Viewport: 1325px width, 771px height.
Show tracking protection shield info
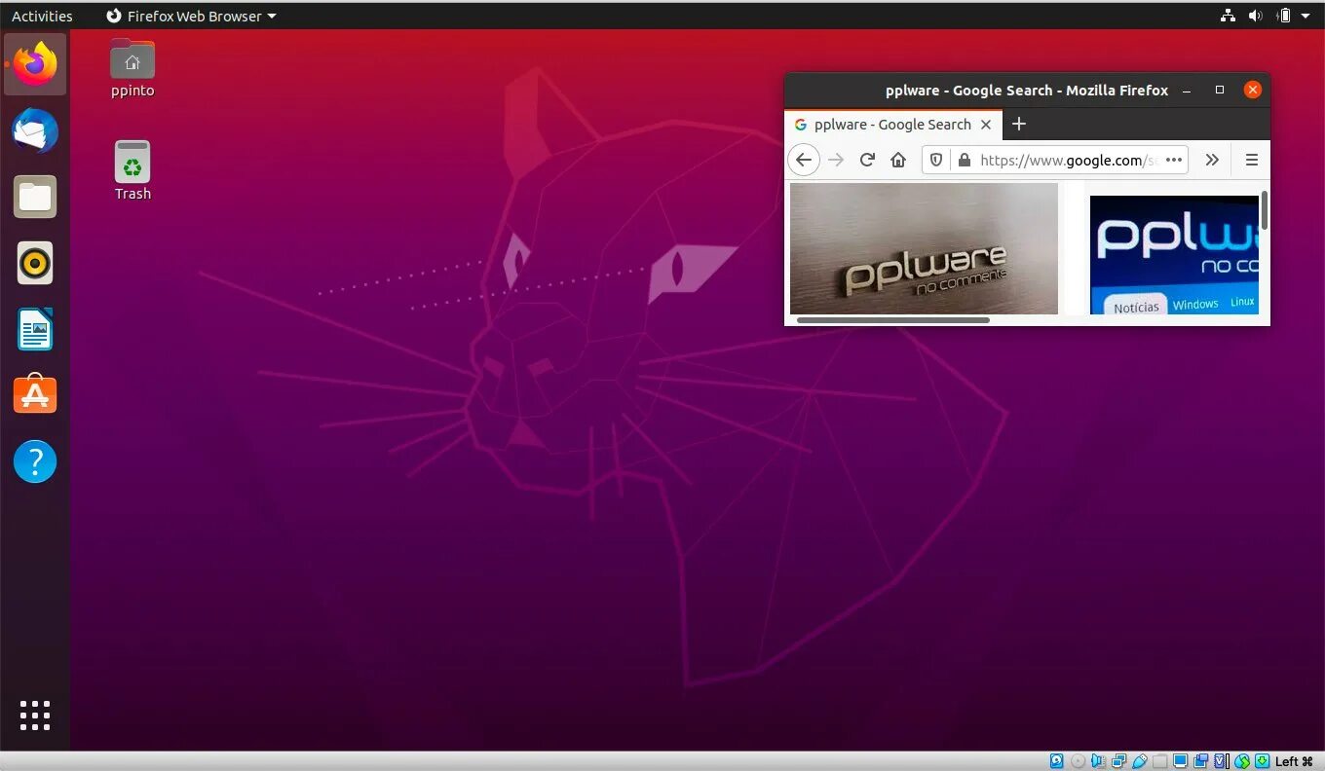936,160
